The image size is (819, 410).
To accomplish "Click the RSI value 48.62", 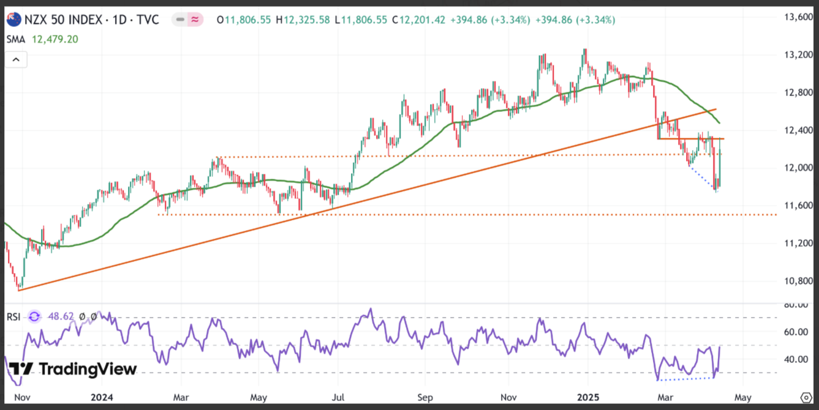I will pyautogui.click(x=61, y=316).
